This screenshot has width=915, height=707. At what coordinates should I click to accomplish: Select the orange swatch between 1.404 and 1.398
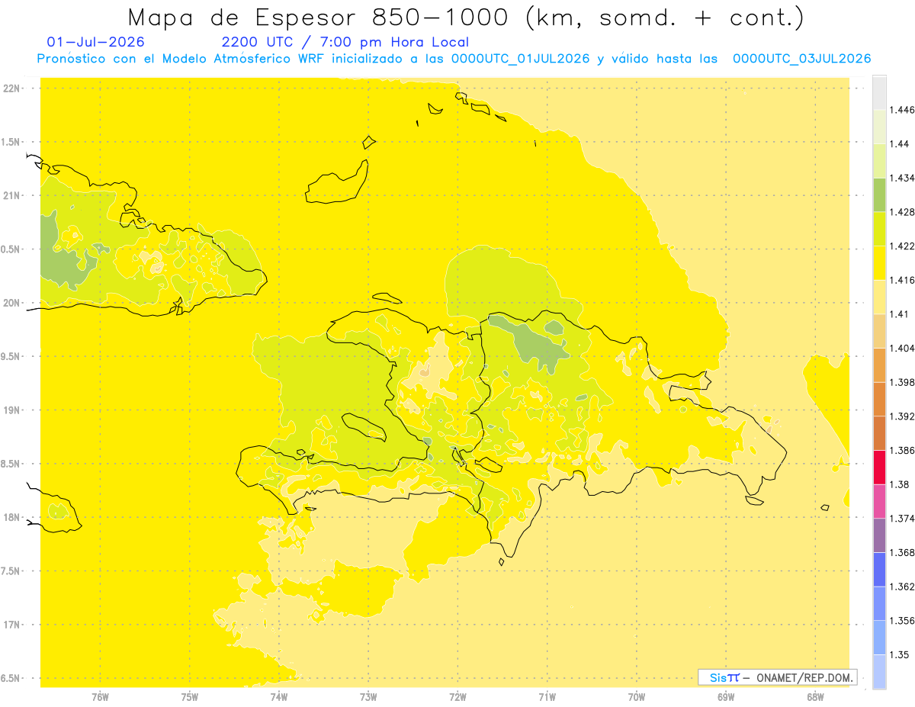(x=879, y=365)
